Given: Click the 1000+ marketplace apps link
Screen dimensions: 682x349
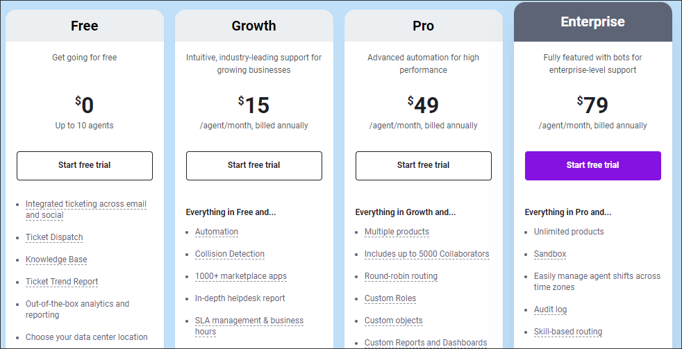Looking at the screenshot, I should pyautogui.click(x=241, y=276).
